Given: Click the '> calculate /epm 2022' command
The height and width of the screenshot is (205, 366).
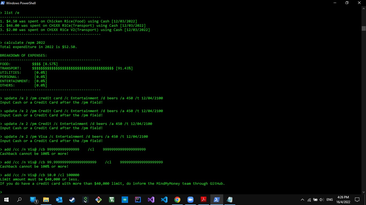Looking at the screenshot, I should click(x=23, y=42).
